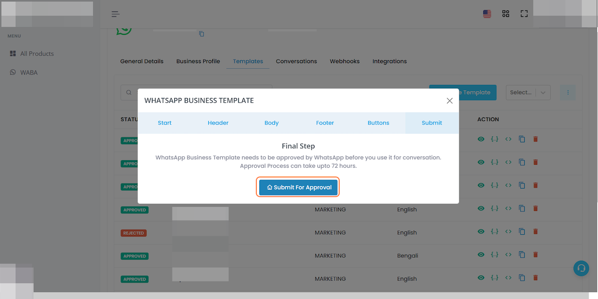Click the All Products grid icon in sidebar
The width and height of the screenshot is (598, 299).
coord(13,54)
